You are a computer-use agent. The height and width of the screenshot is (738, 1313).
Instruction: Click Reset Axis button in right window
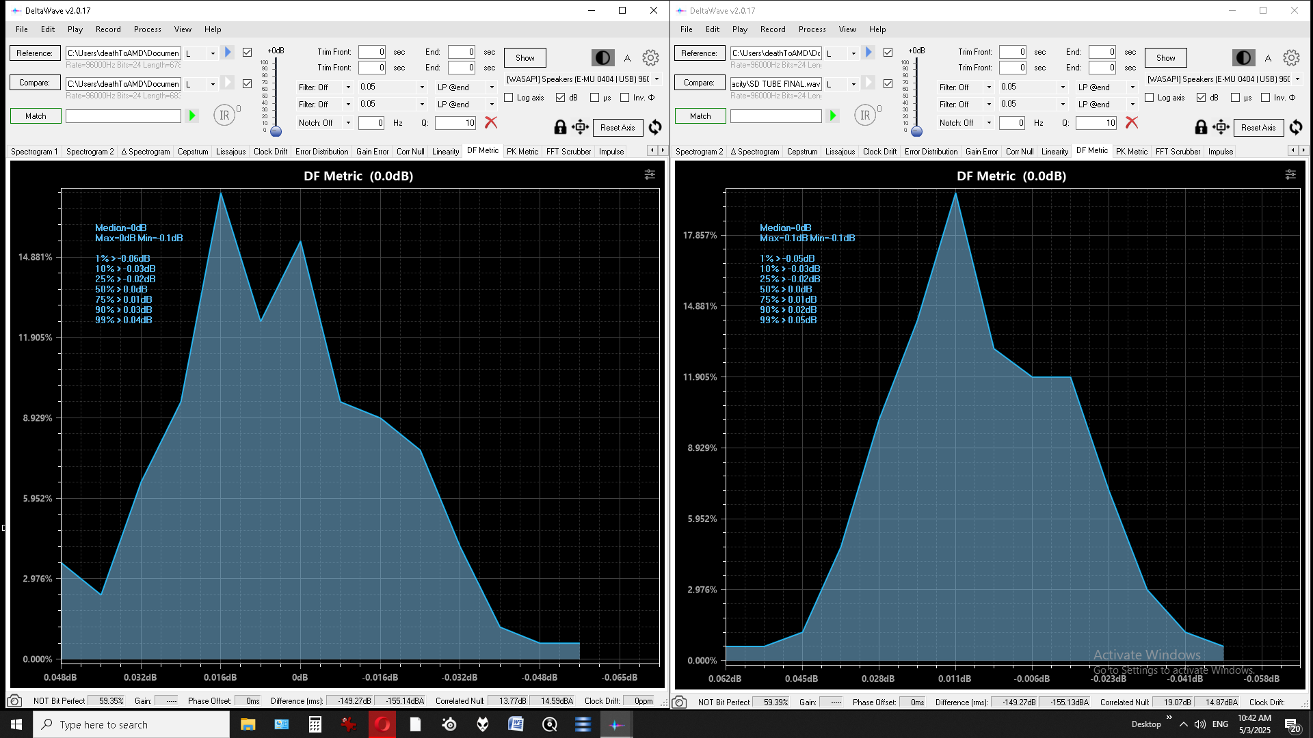1258,128
